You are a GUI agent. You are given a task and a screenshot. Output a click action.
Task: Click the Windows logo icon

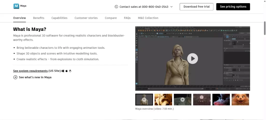click(63, 71)
